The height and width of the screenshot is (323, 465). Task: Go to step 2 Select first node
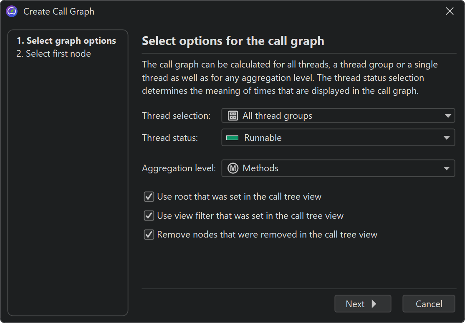coord(54,54)
